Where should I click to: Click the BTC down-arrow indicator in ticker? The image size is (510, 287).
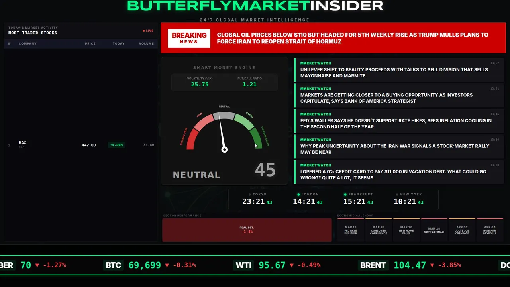pyautogui.click(x=167, y=265)
